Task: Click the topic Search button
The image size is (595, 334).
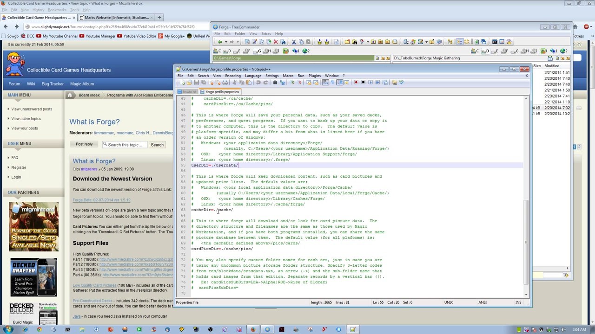Action: point(157,145)
